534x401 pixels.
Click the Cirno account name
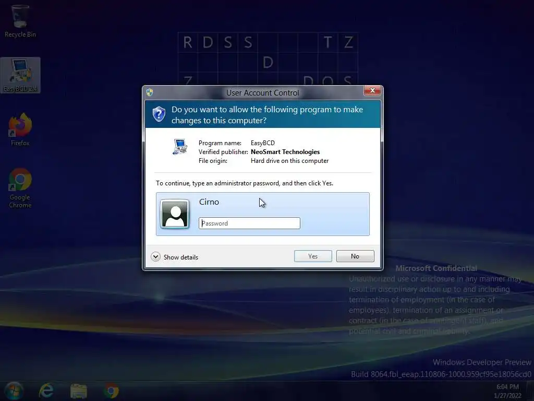[209, 202]
